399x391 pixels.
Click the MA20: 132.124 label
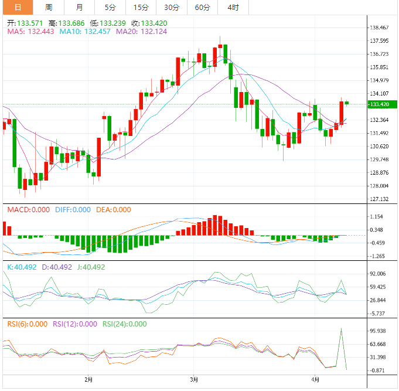click(141, 32)
